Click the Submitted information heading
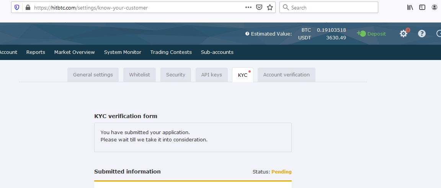 [127, 172]
